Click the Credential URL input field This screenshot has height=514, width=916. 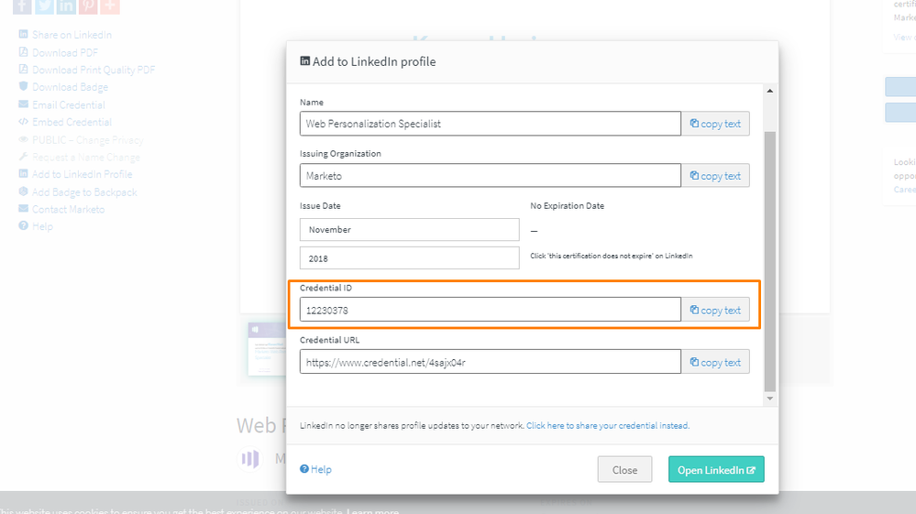491,362
